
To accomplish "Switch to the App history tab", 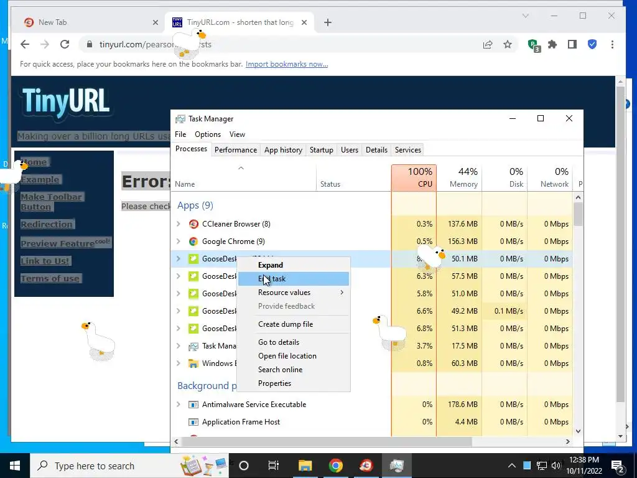I will (283, 150).
